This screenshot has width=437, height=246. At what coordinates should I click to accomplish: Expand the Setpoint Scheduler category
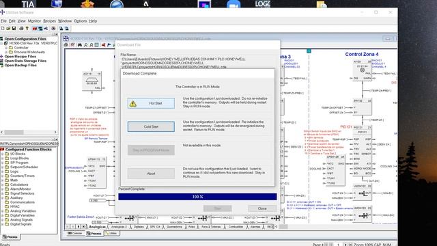(x=3, y=167)
